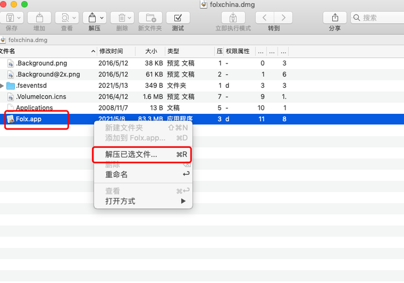Screen dimensions: 404x283
Task: Click the .Background.png file icon
Action: [x=11, y=63]
